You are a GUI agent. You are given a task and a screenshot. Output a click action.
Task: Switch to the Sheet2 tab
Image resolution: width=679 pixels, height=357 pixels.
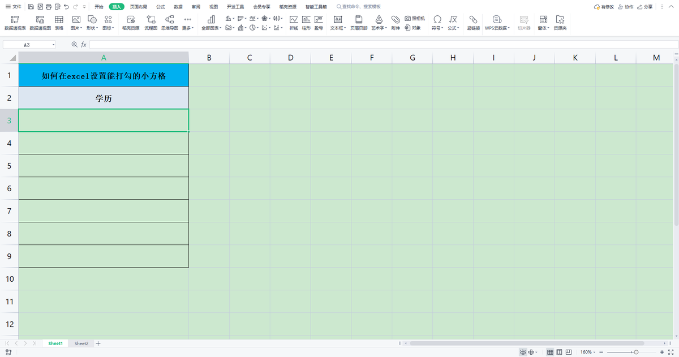pyautogui.click(x=81, y=343)
